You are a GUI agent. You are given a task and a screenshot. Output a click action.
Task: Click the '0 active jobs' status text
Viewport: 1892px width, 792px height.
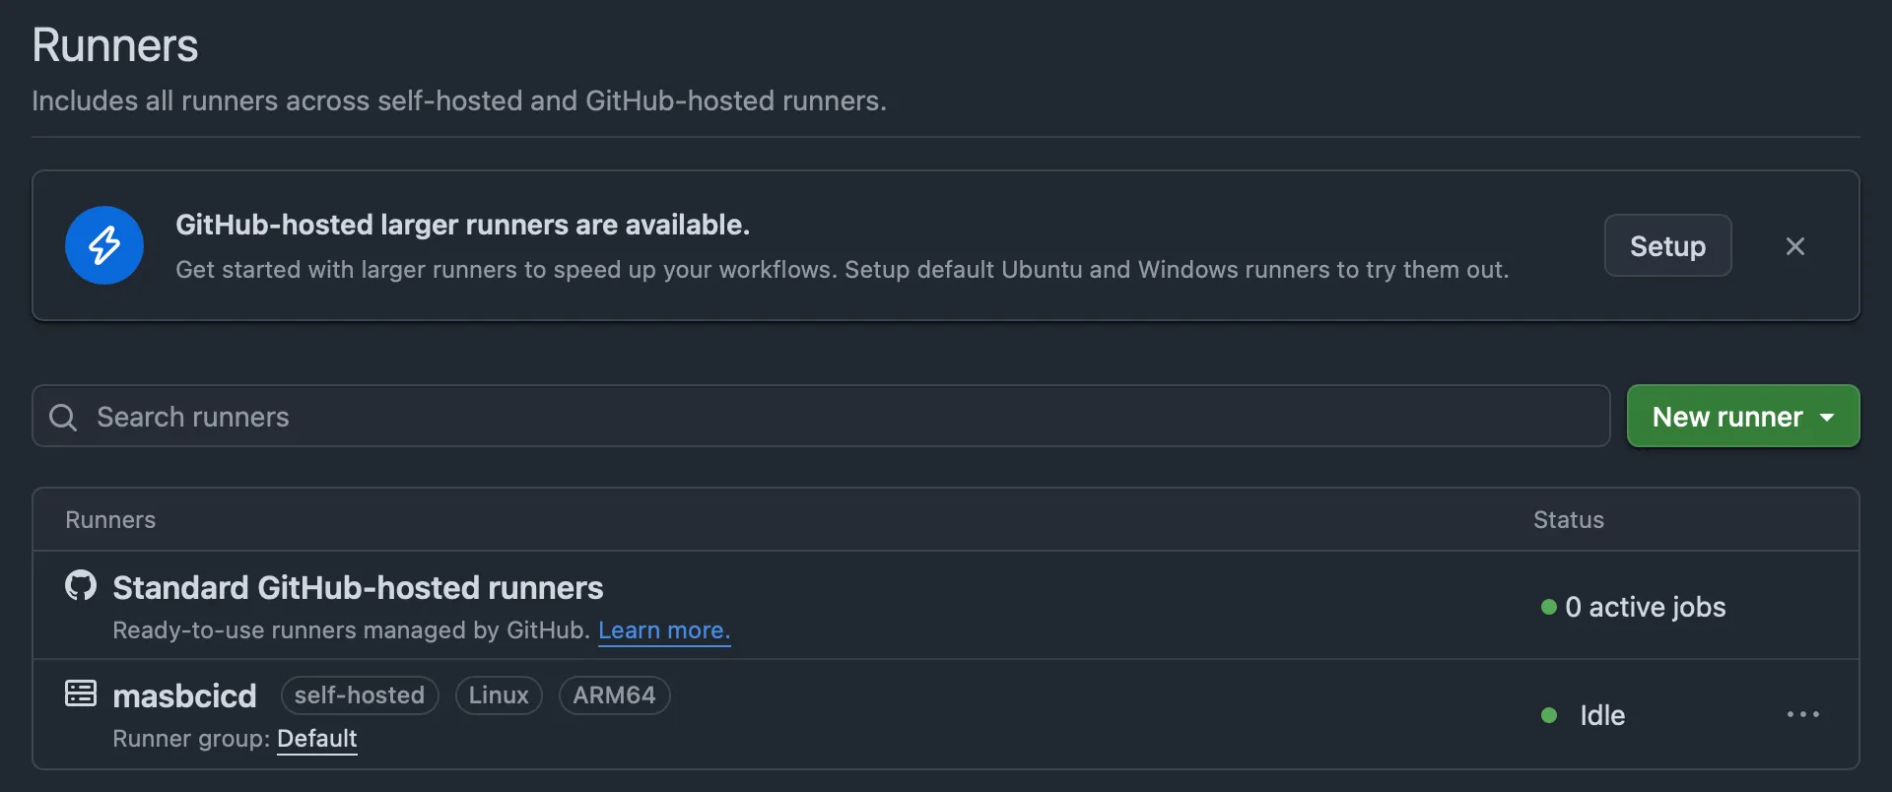(1646, 607)
